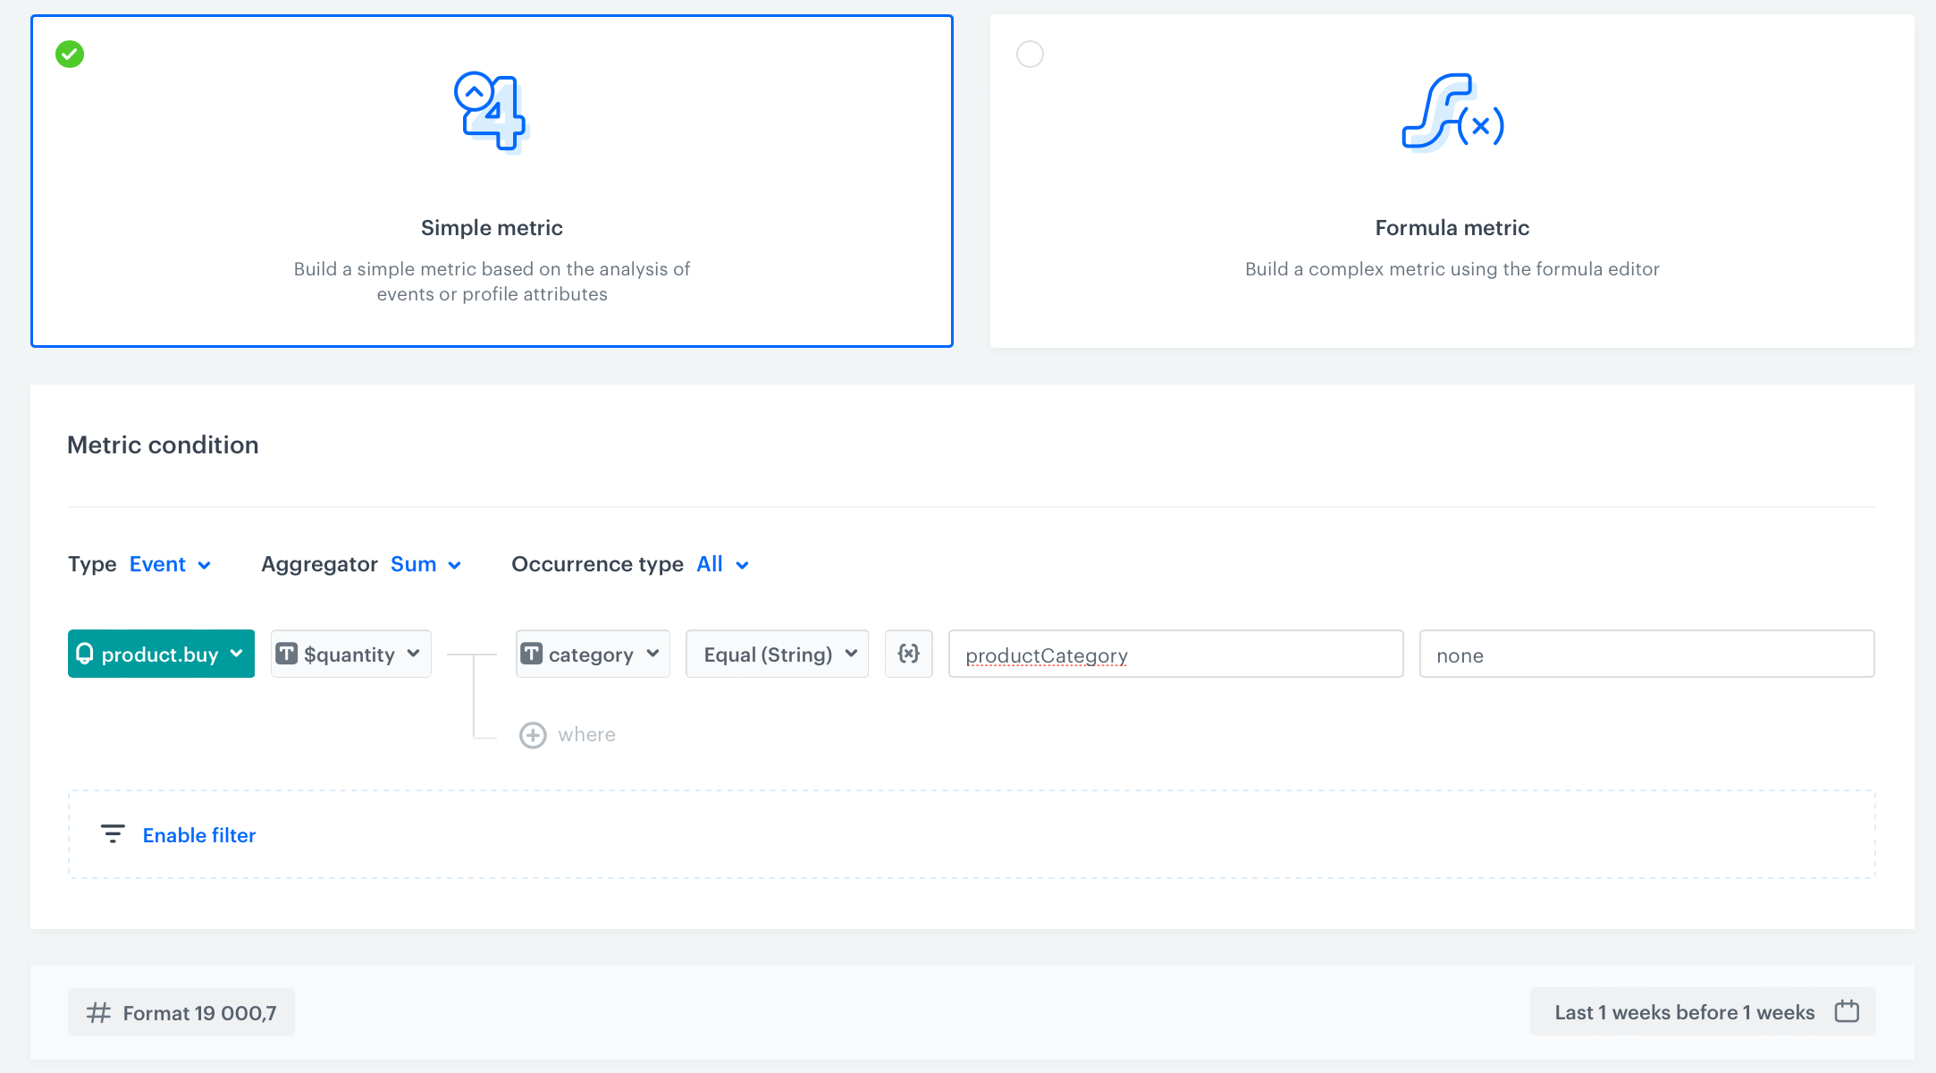Click the event icon inside product.buy
This screenshot has height=1073, width=1936.
(85, 654)
